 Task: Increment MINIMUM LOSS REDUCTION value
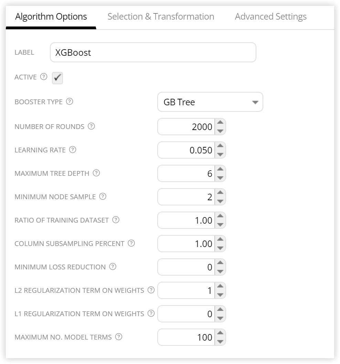[x=220, y=263]
